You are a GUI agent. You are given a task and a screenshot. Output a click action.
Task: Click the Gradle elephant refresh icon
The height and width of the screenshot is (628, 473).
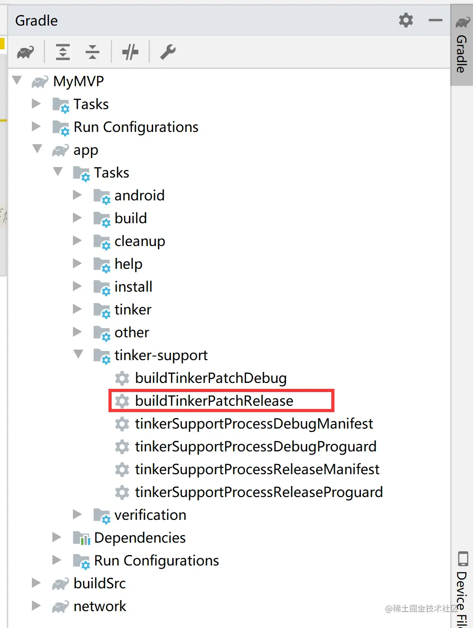pos(26,52)
